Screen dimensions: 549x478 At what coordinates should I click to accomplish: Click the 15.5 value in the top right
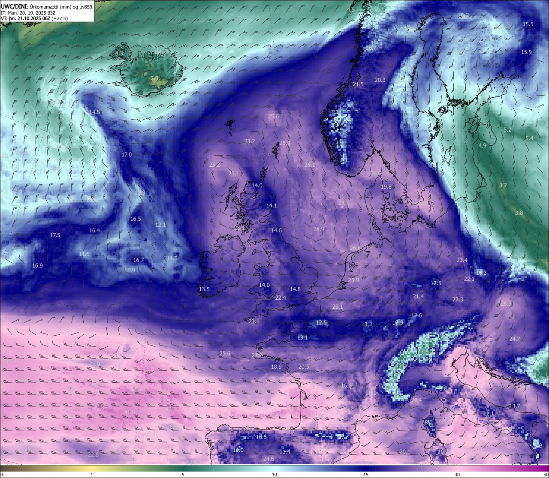528,24
